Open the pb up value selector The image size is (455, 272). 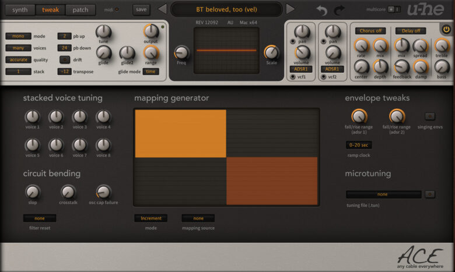[64, 36]
